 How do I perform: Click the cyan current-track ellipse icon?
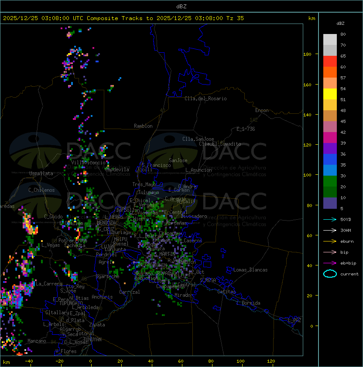pyautogui.click(x=330, y=274)
